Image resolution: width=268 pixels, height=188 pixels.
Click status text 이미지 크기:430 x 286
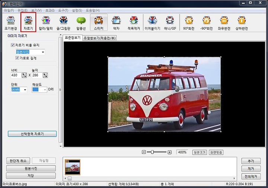coord(72,184)
